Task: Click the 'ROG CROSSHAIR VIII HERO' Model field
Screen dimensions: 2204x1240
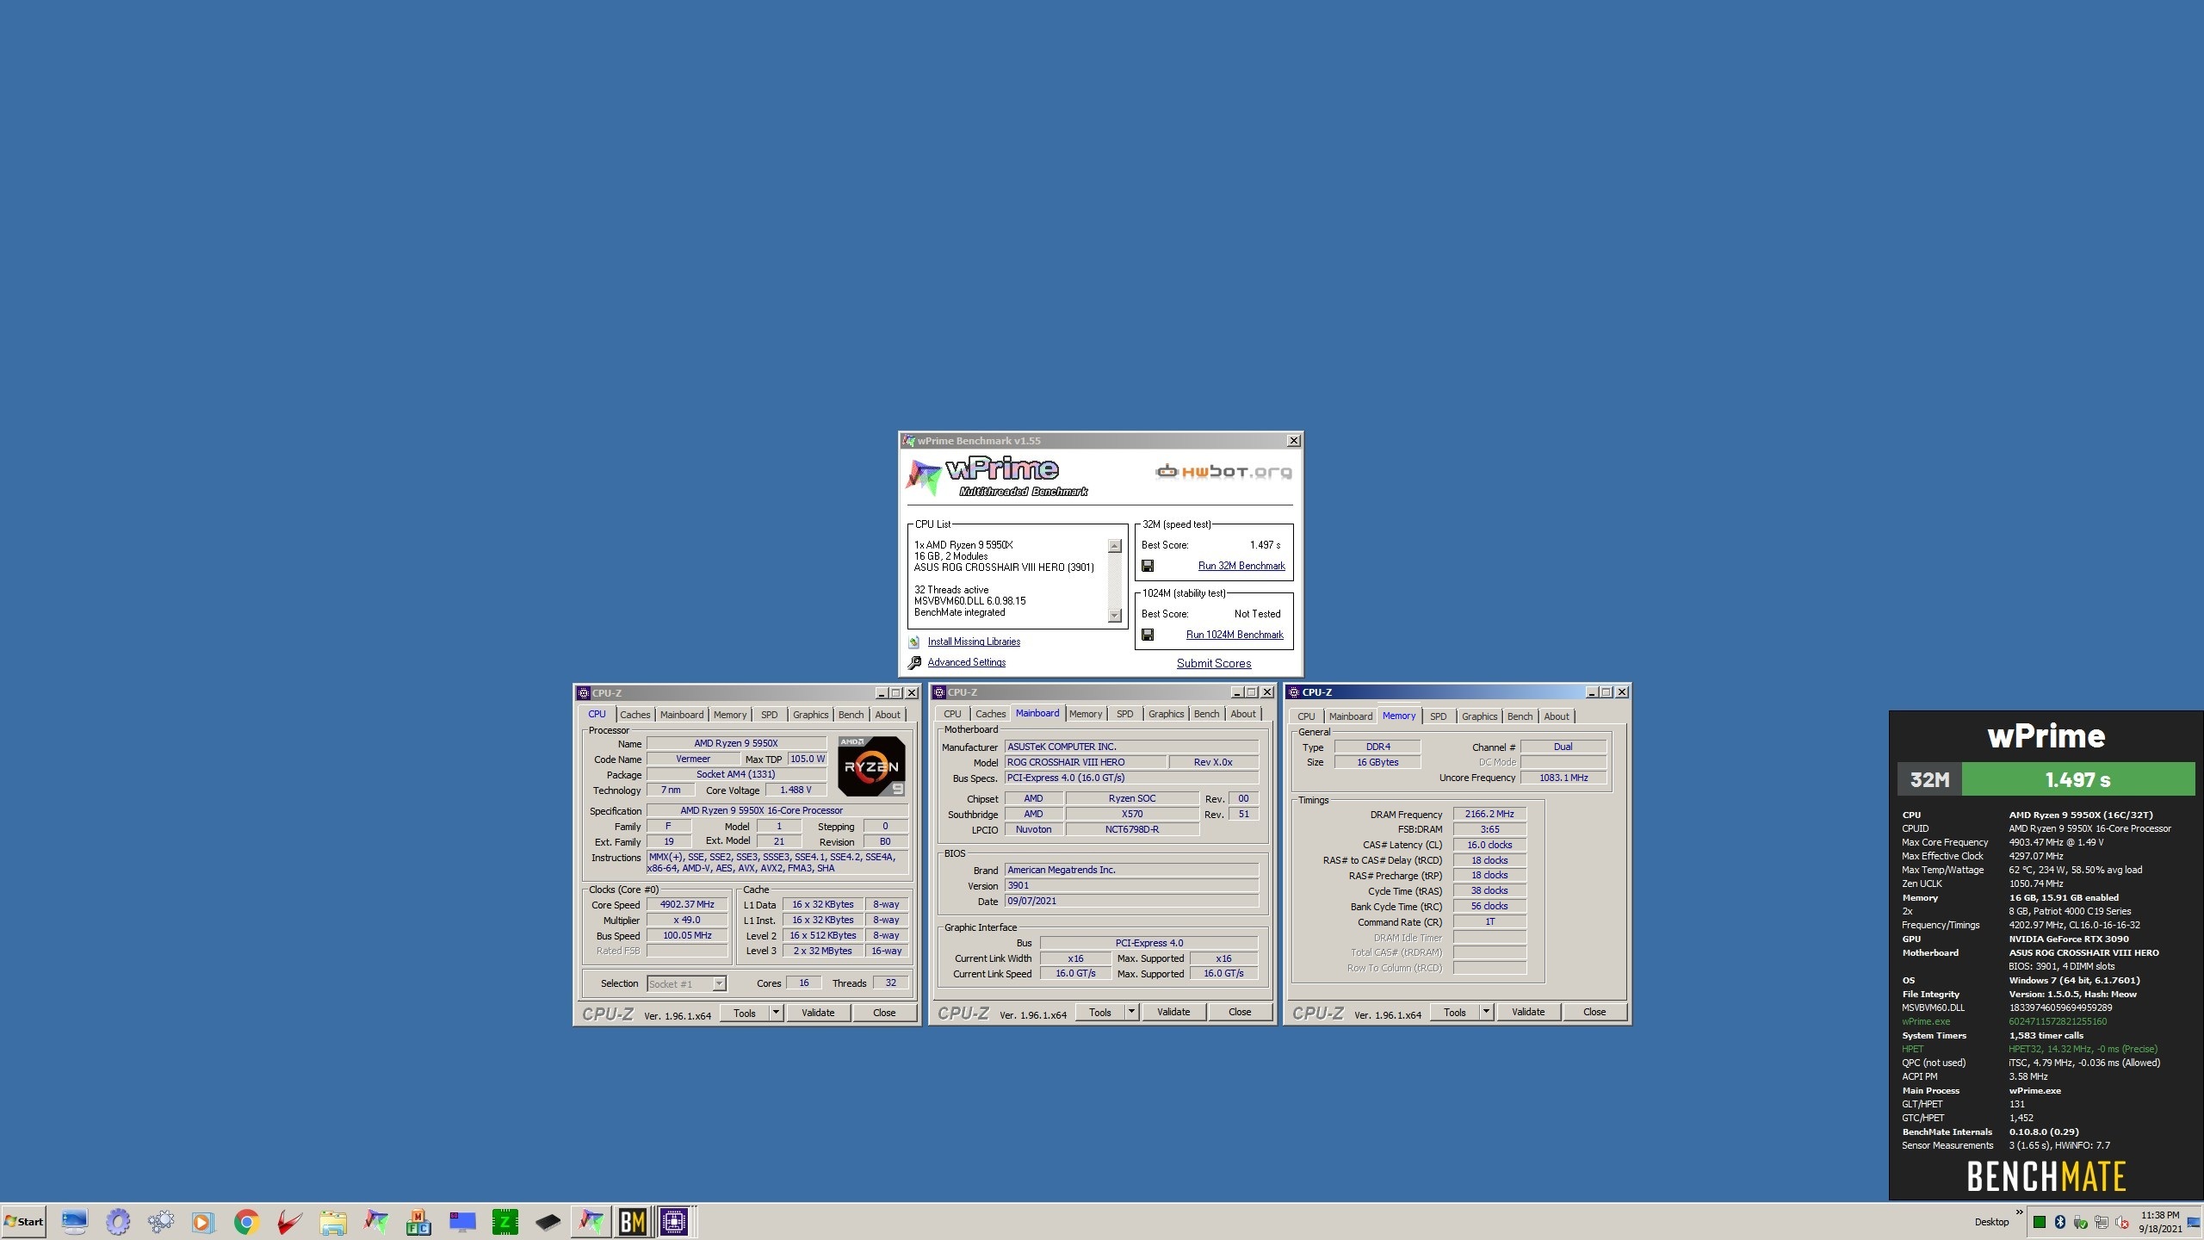Action: click(x=1086, y=762)
